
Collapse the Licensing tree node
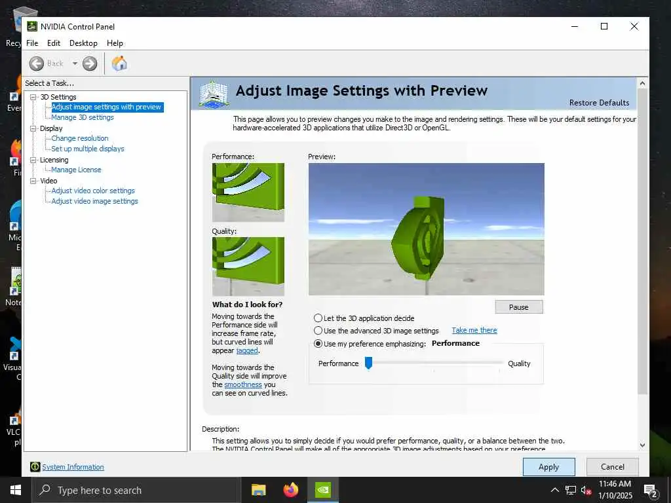tap(33, 160)
